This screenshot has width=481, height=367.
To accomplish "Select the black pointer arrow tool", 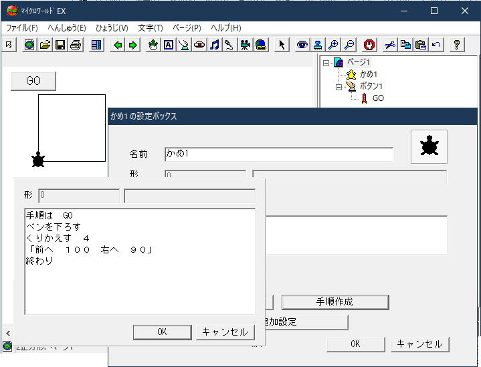I will click(x=282, y=45).
